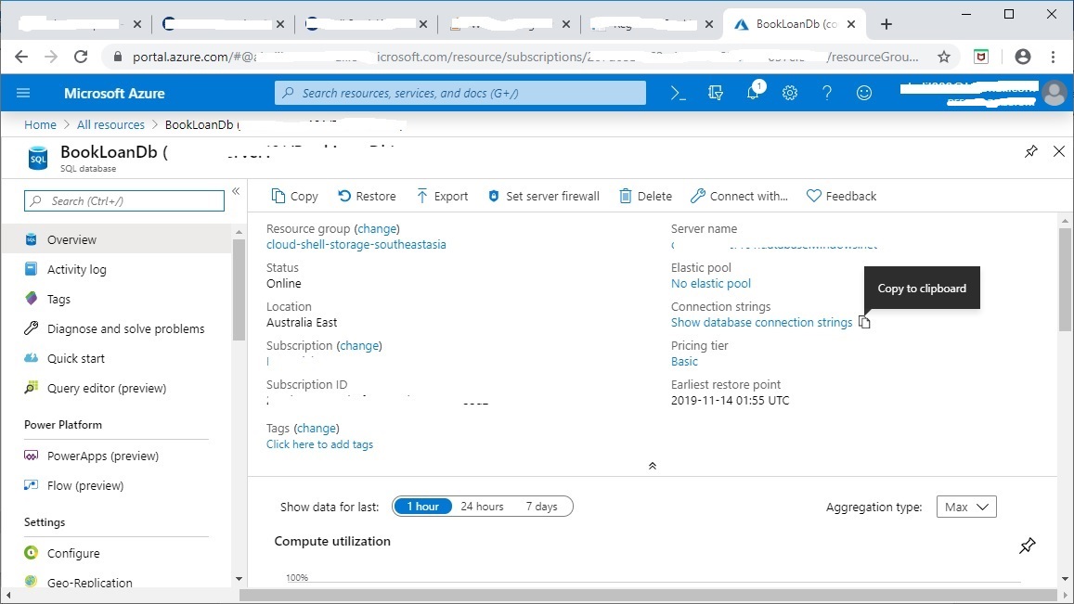Open the Aggregation type dropdown
1074x604 pixels.
click(965, 507)
